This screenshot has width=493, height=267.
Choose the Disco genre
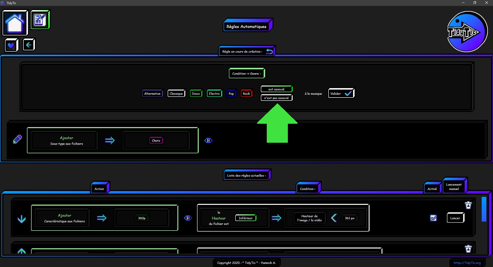[196, 93]
